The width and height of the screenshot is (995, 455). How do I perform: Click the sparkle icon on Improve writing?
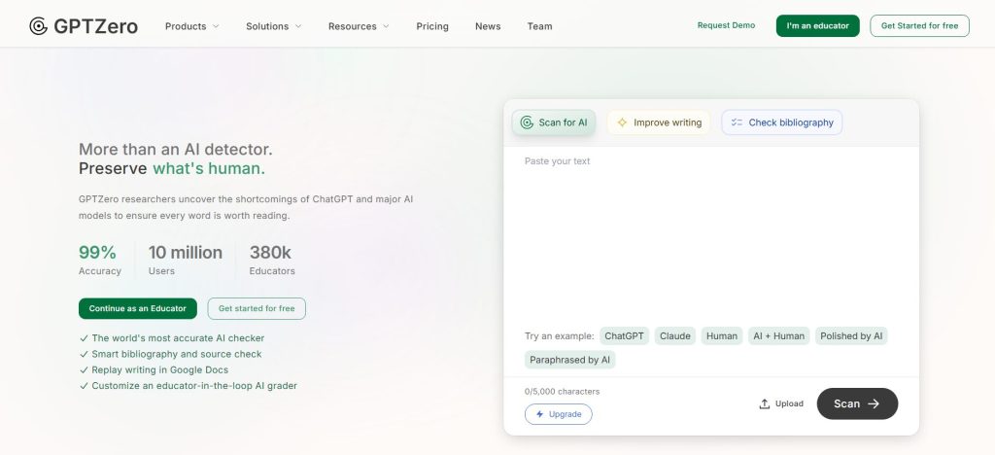(x=622, y=122)
